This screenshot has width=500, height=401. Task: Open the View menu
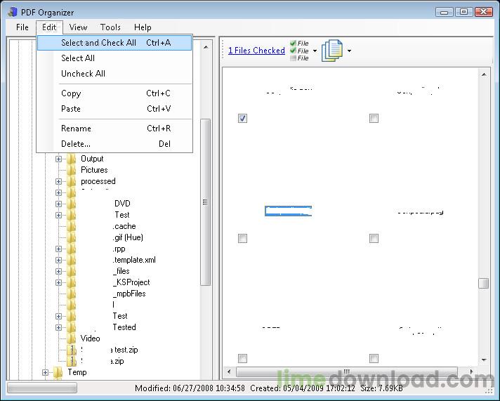78,27
